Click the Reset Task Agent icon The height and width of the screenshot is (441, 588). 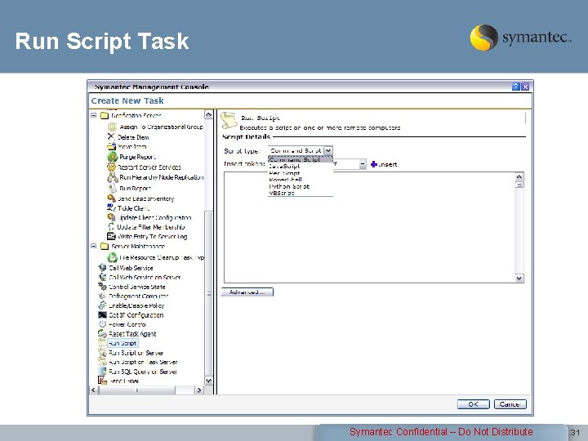tap(102, 333)
